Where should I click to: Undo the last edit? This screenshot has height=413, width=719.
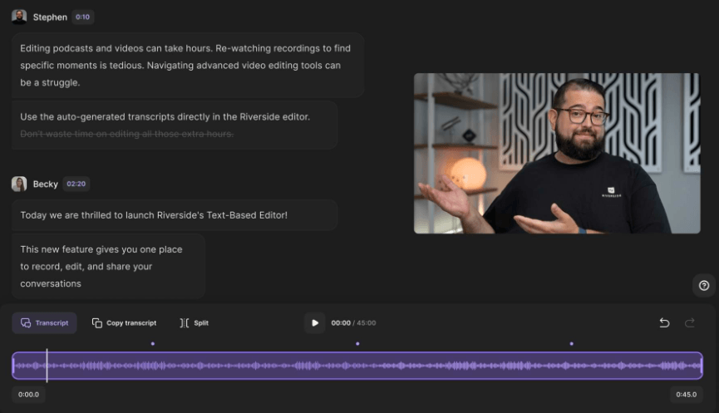coord(664,322)
